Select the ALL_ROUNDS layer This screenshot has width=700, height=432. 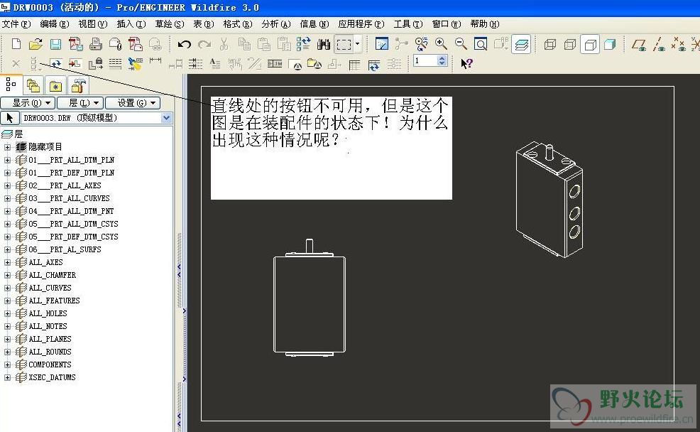(x=50, y=352)
